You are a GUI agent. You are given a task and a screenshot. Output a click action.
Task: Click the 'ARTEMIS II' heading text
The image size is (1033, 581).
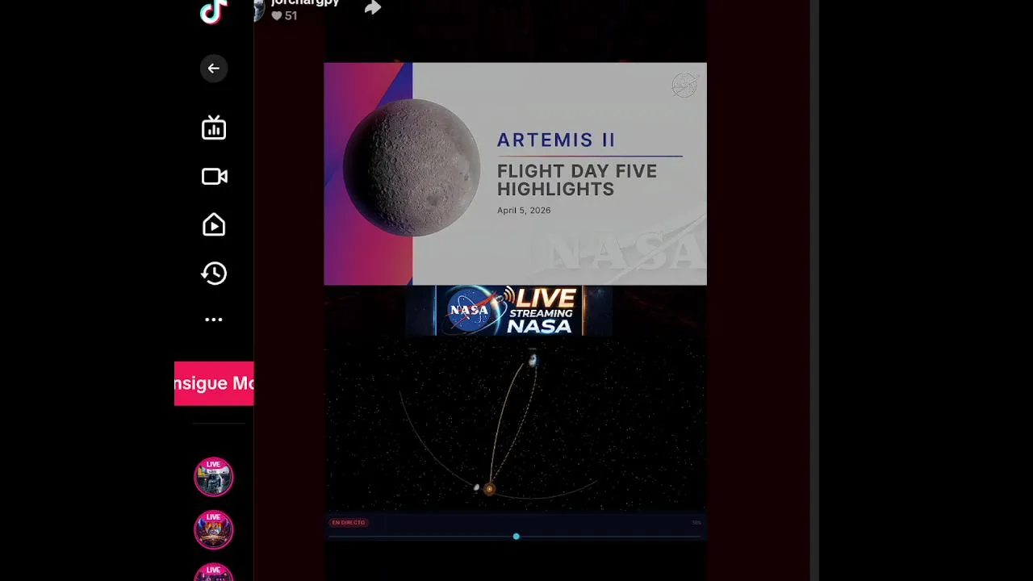556,140
